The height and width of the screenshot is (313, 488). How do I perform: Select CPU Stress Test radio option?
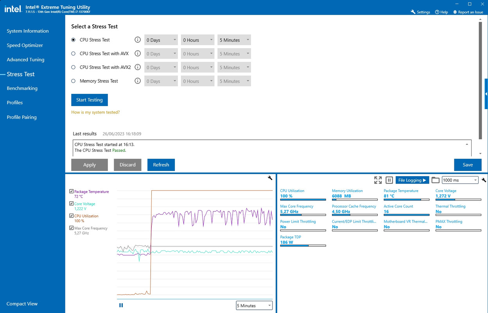(74, 40)
